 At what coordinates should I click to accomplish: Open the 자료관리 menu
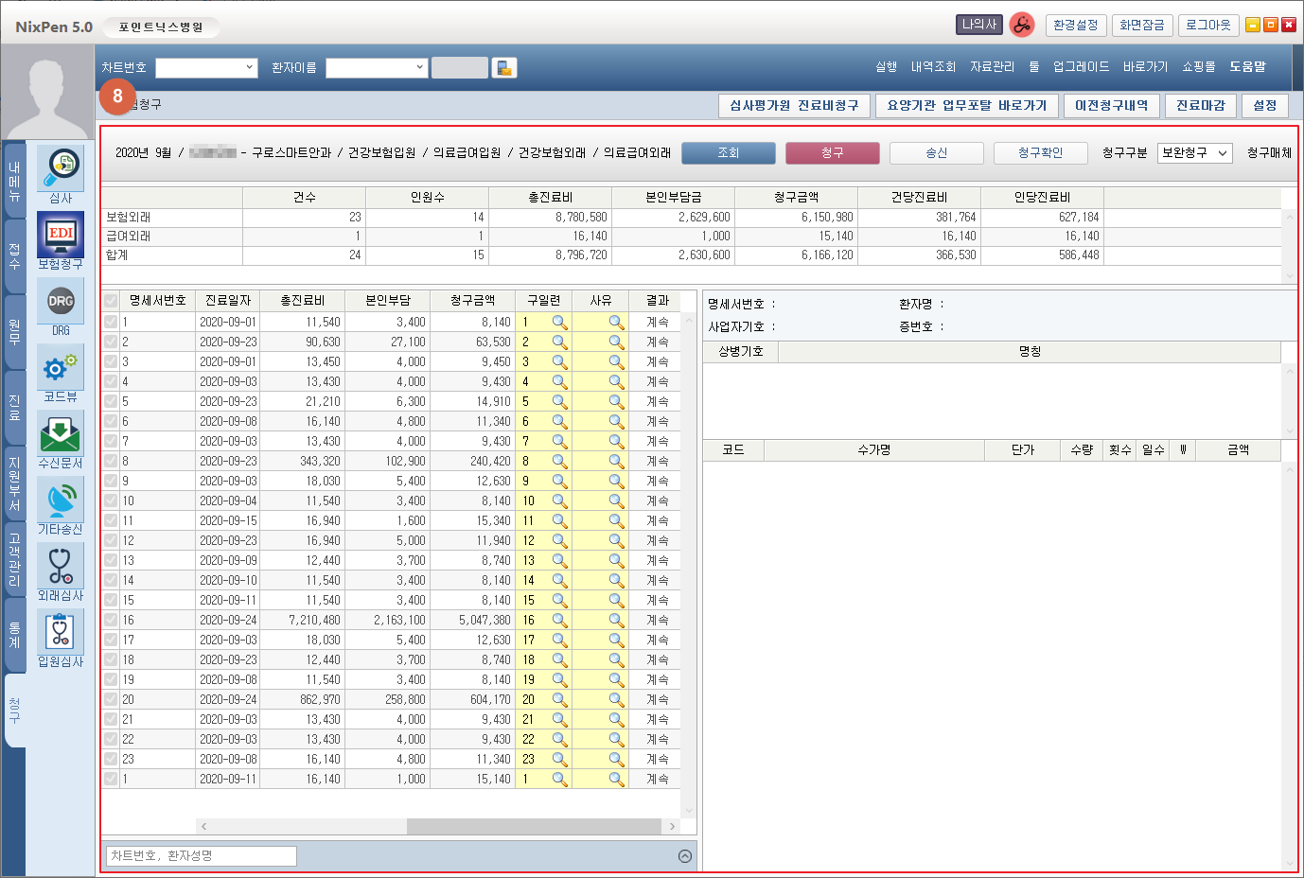tap(992, 67)
